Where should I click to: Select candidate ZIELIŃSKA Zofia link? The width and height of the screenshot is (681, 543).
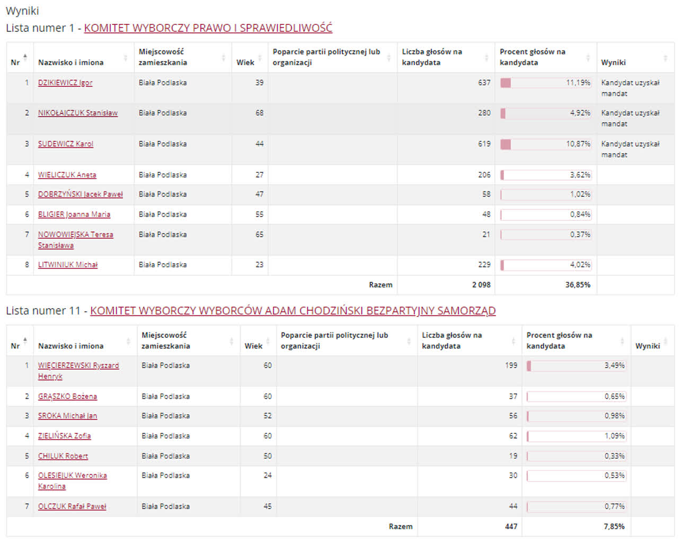(x=64, y=436)
